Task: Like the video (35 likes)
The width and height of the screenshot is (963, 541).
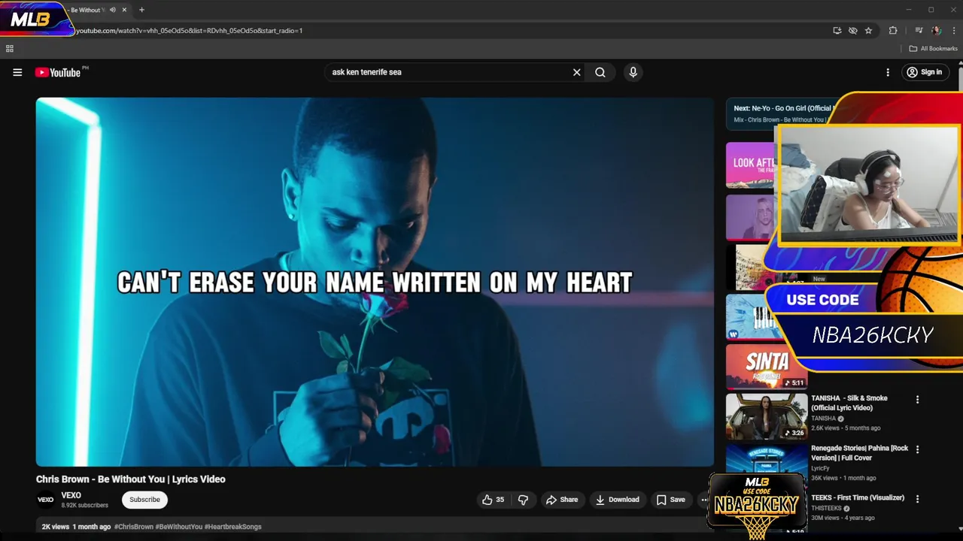Action: [493, 500]
